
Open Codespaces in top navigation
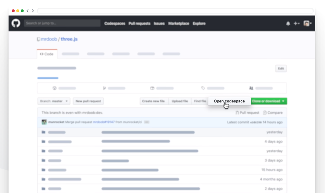[115, 23]
